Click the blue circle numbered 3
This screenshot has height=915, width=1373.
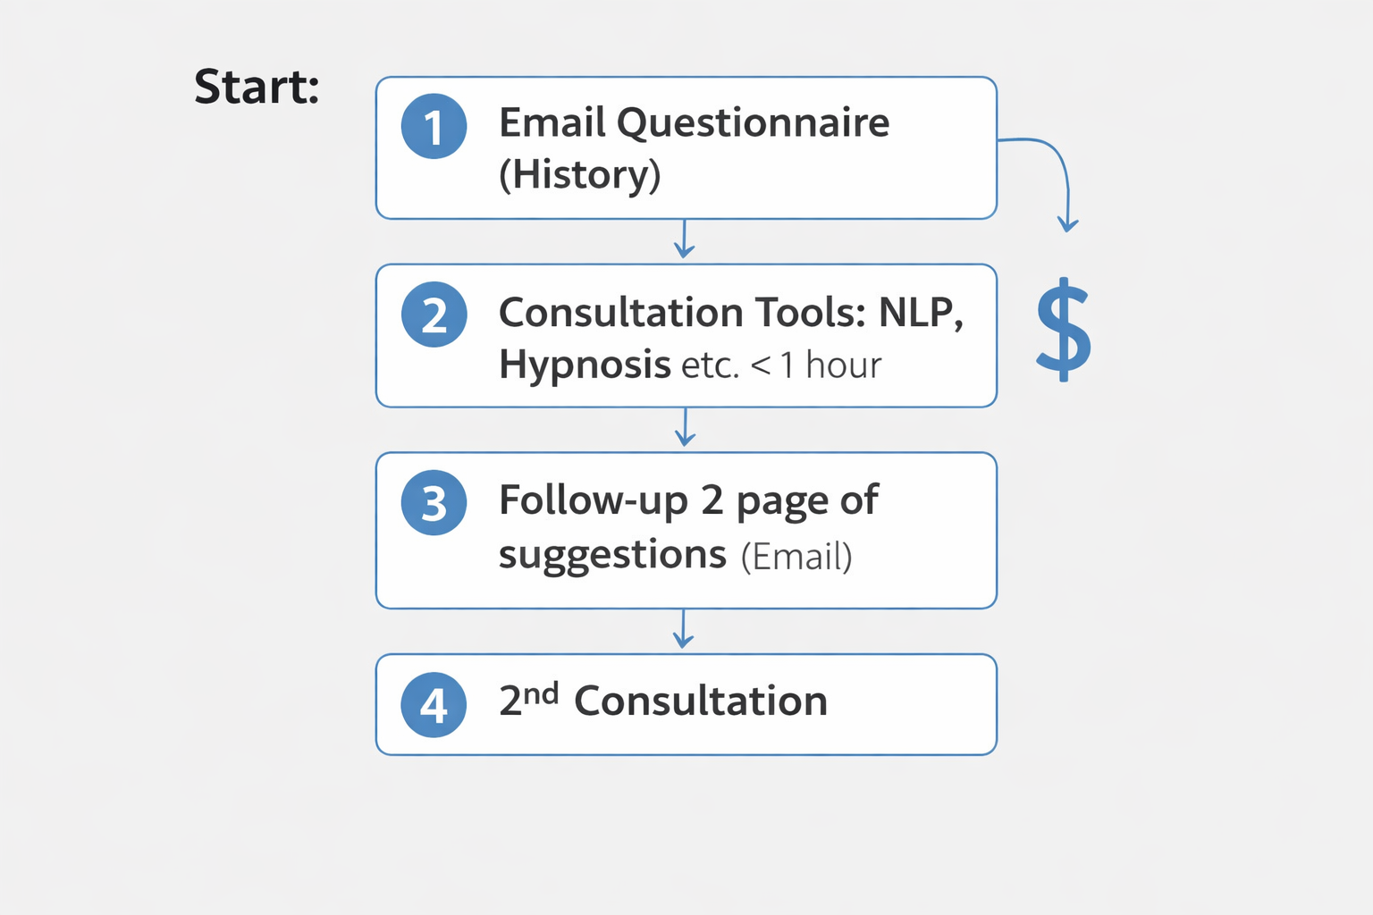(434, 503)
